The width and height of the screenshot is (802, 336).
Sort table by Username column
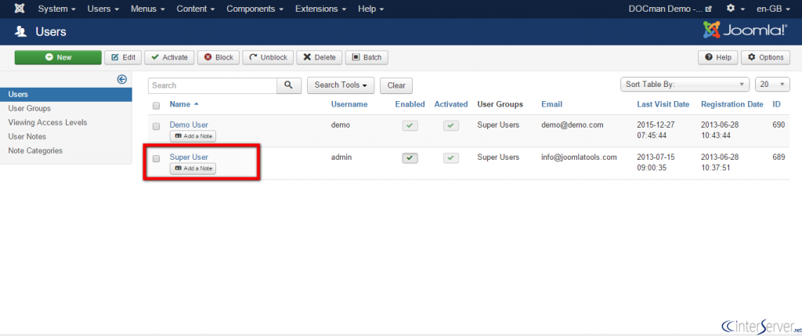(x=349, y=104)
